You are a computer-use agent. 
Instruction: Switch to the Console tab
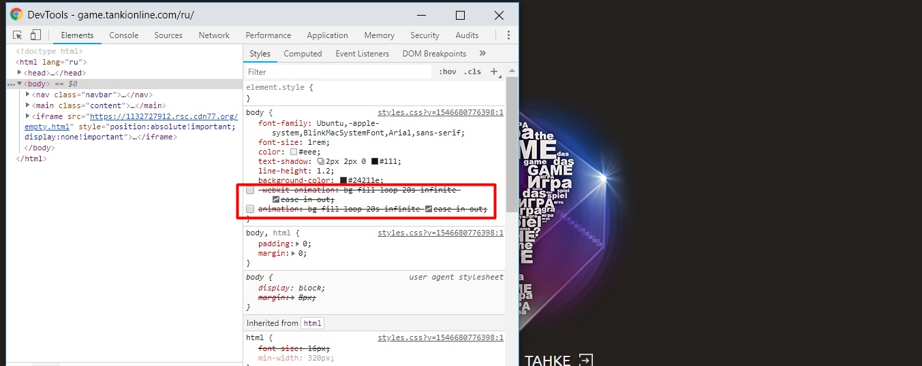124,35
